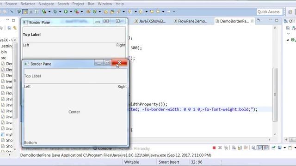This screenshot has height=166, width=296.
Task: Click the Terminate red square in Console
Action: click(214, 148)
